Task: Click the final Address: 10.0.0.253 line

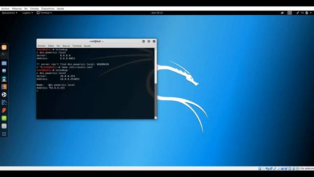Action: coord(51,88)
